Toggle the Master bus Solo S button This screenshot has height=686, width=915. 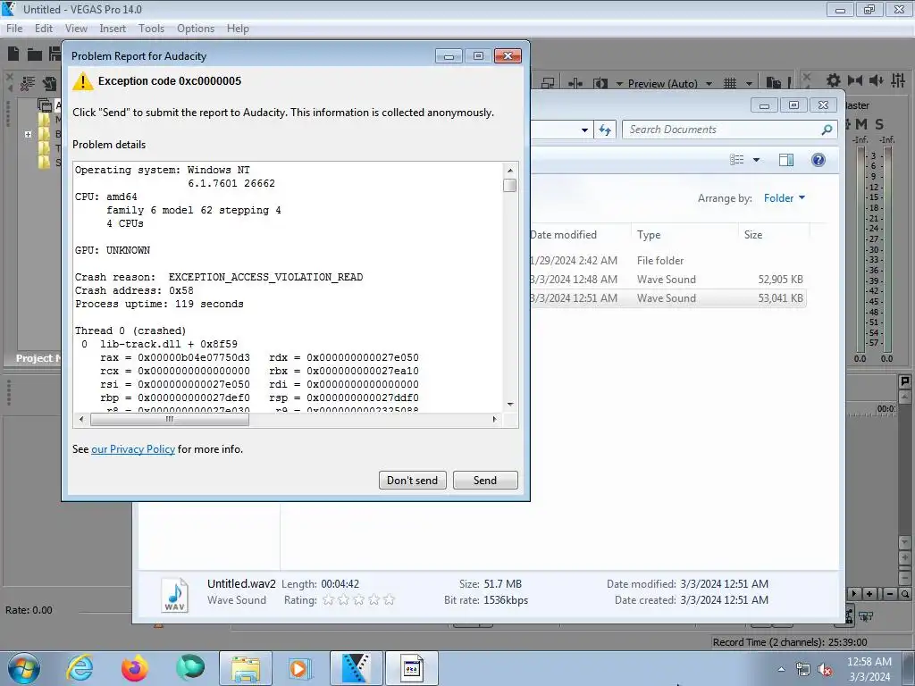coord(879,124)
